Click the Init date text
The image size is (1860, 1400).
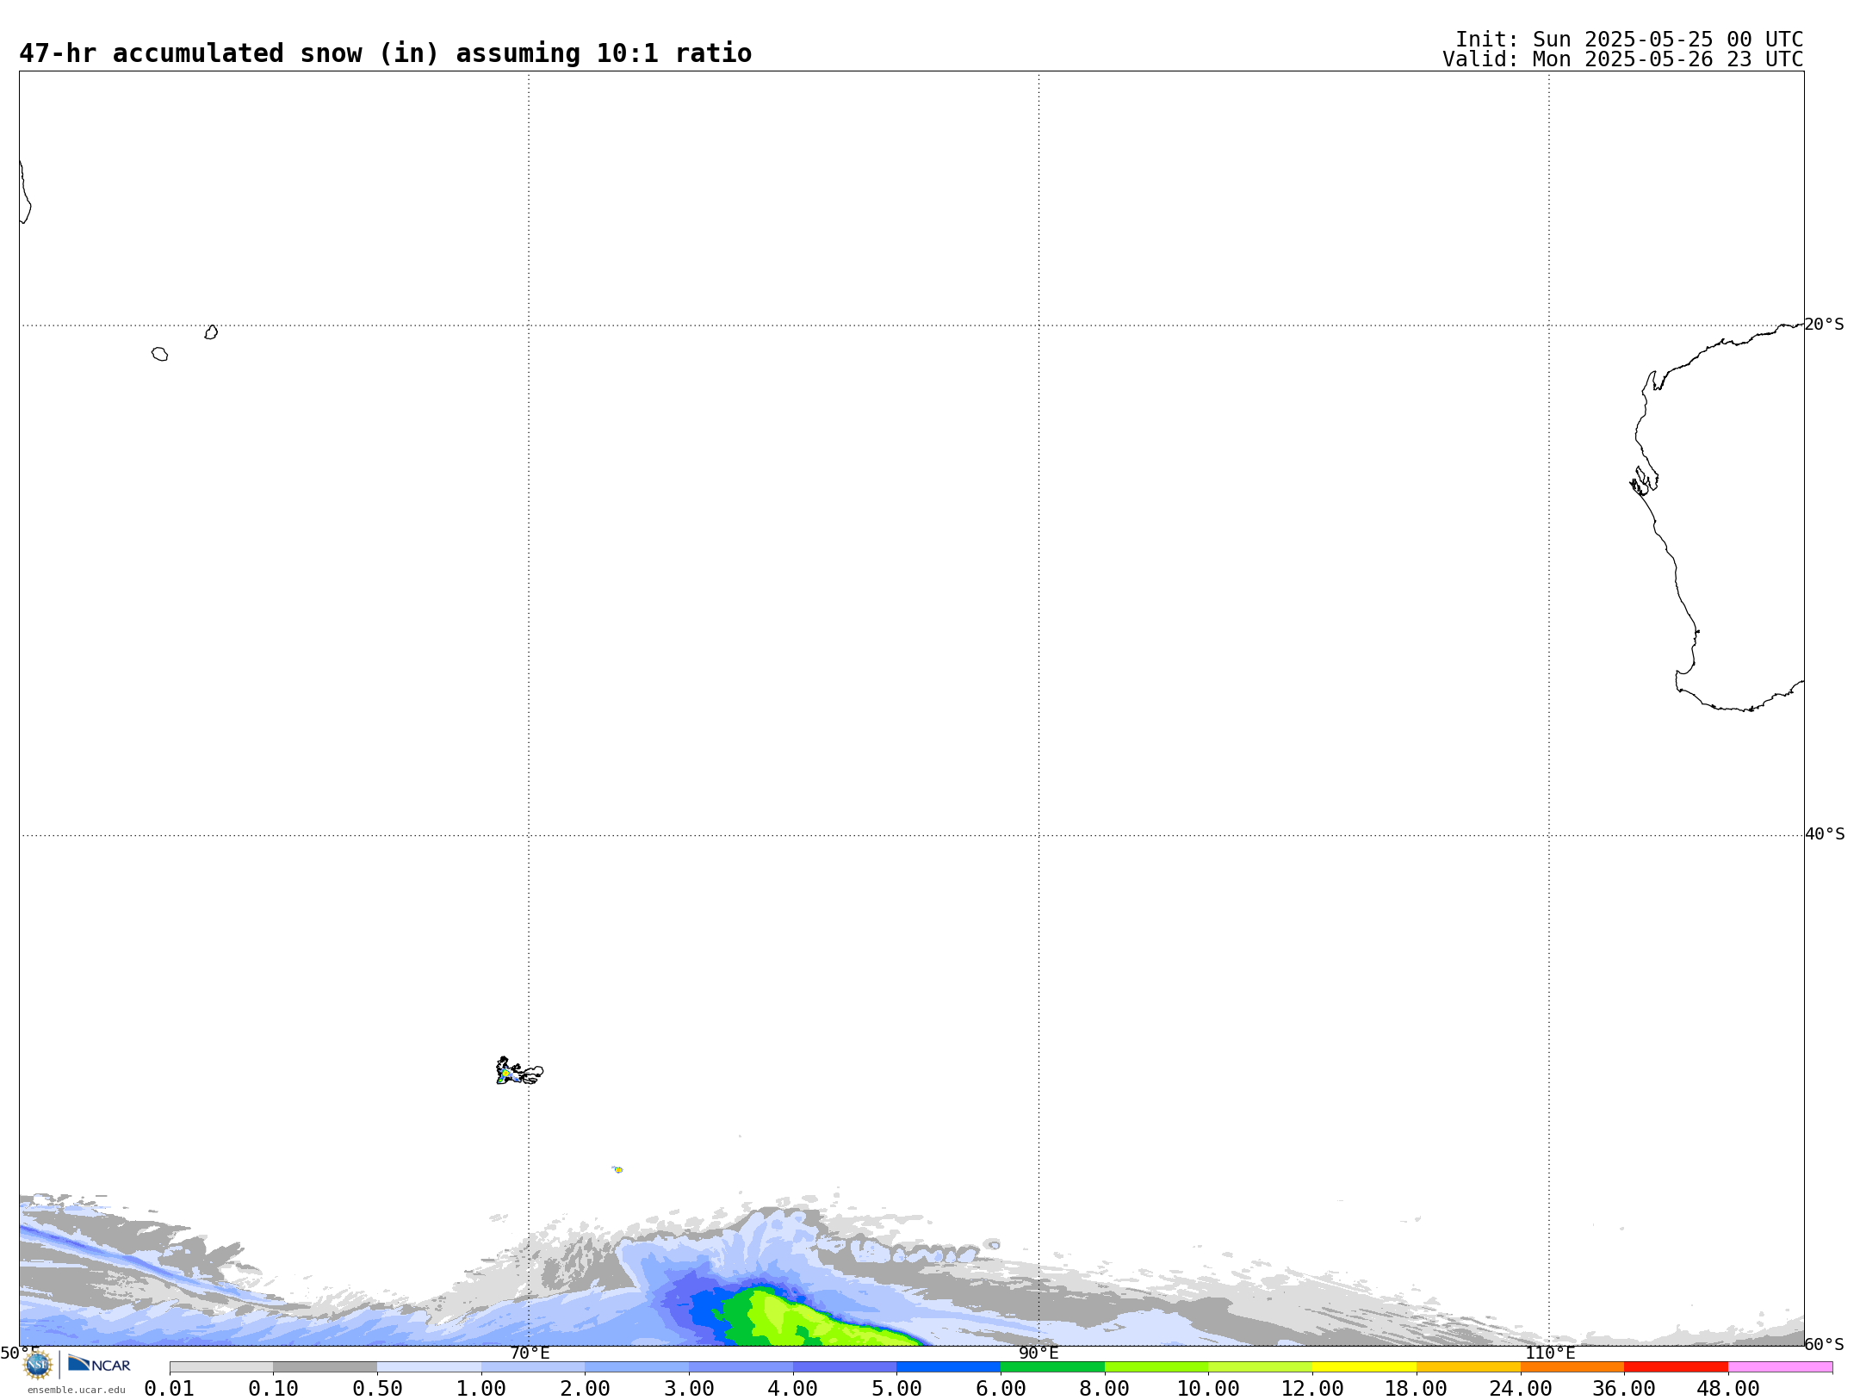pyautogui.click(x=1628, y=40)
